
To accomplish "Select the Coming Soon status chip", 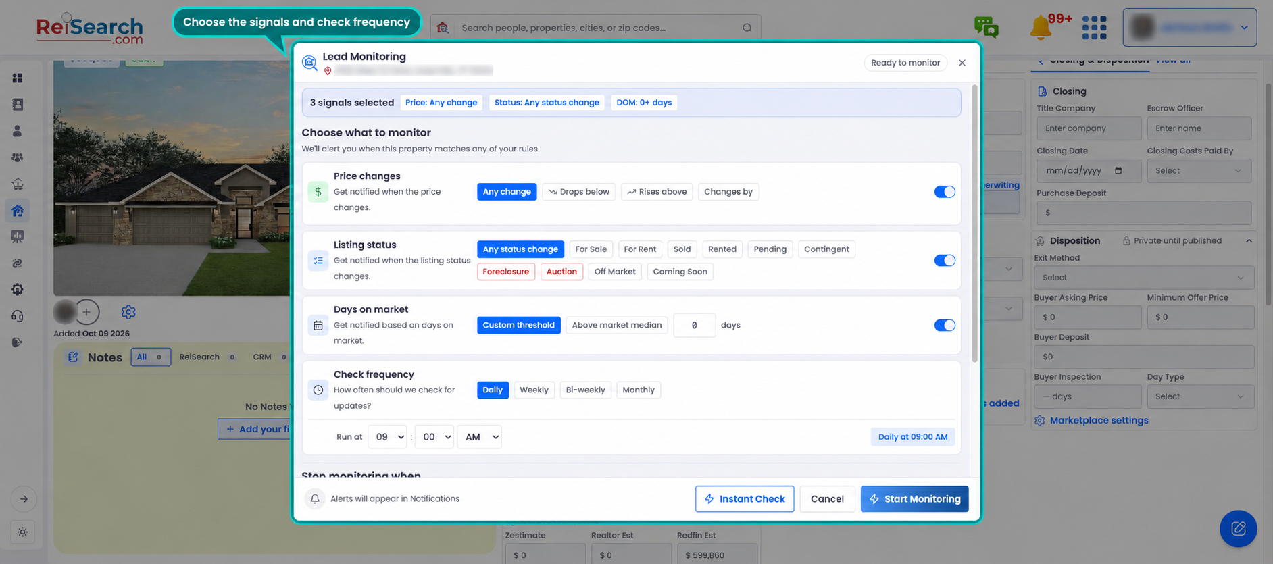I will click(680, 272).
